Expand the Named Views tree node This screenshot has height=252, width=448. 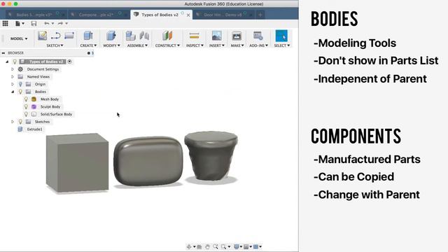[x=13, y=76]
